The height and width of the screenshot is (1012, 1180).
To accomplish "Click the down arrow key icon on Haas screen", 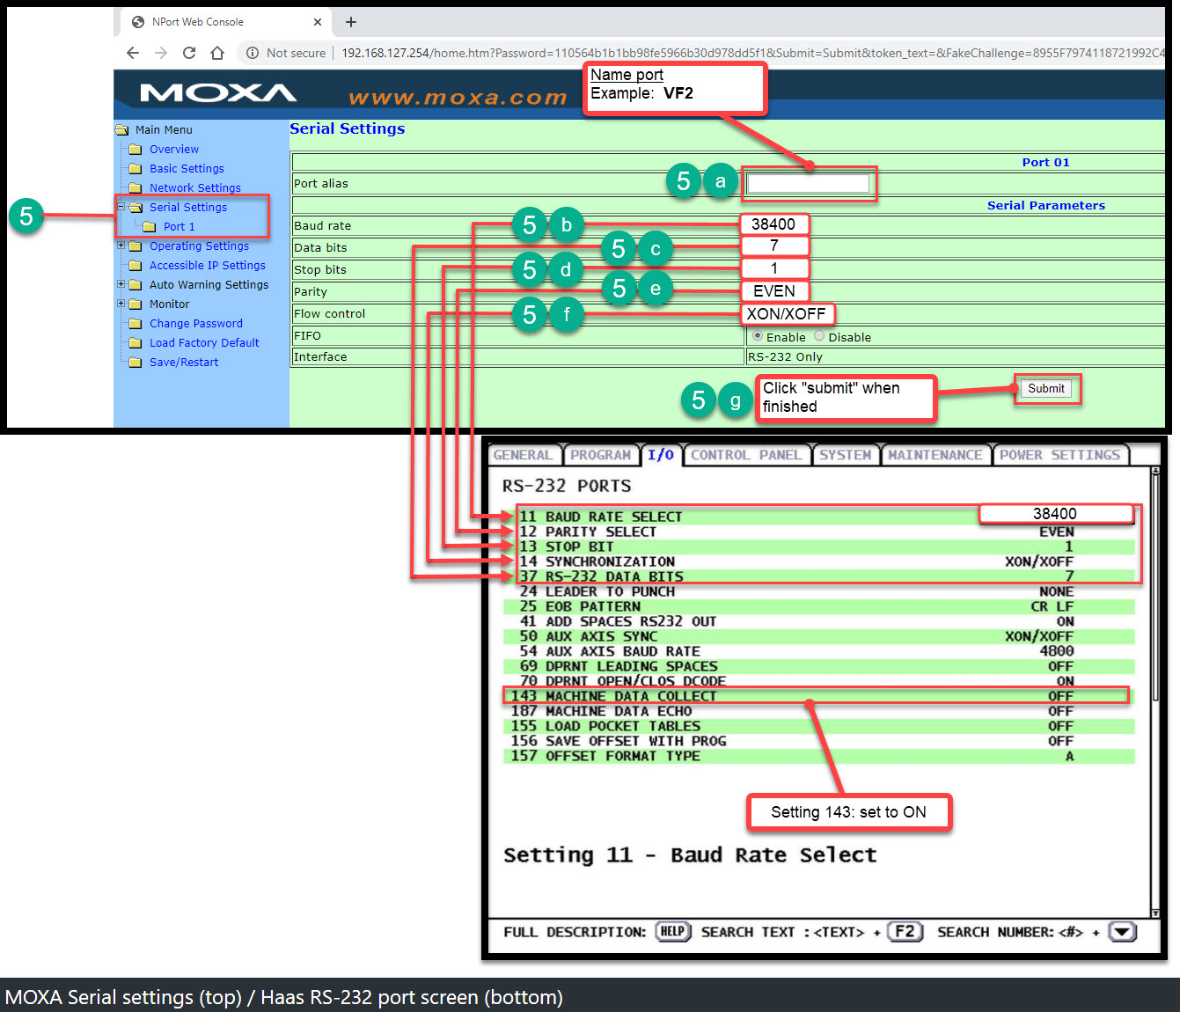I will (x=1123, y=932).
